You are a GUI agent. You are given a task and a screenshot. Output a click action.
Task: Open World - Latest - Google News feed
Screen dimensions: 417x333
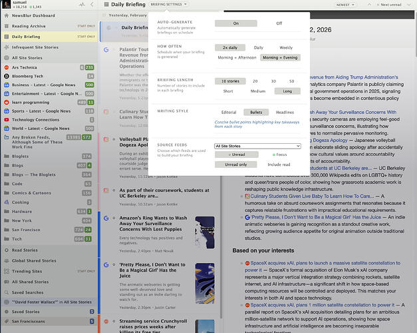(x=49, y=129)
